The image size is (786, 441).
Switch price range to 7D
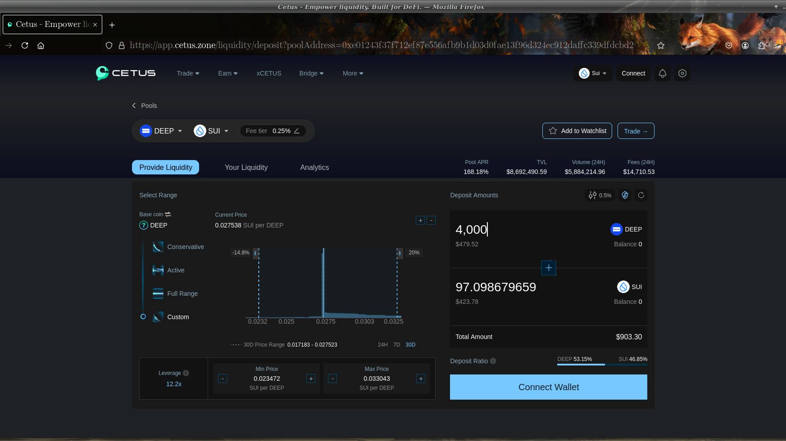click(396, 345)
